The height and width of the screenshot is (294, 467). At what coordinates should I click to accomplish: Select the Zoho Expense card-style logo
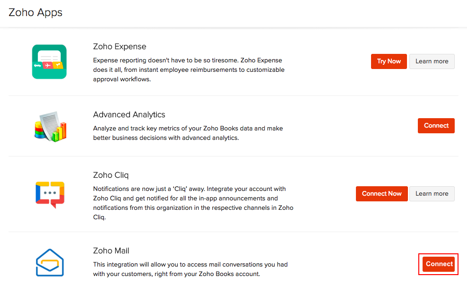[x=49, y=61]
